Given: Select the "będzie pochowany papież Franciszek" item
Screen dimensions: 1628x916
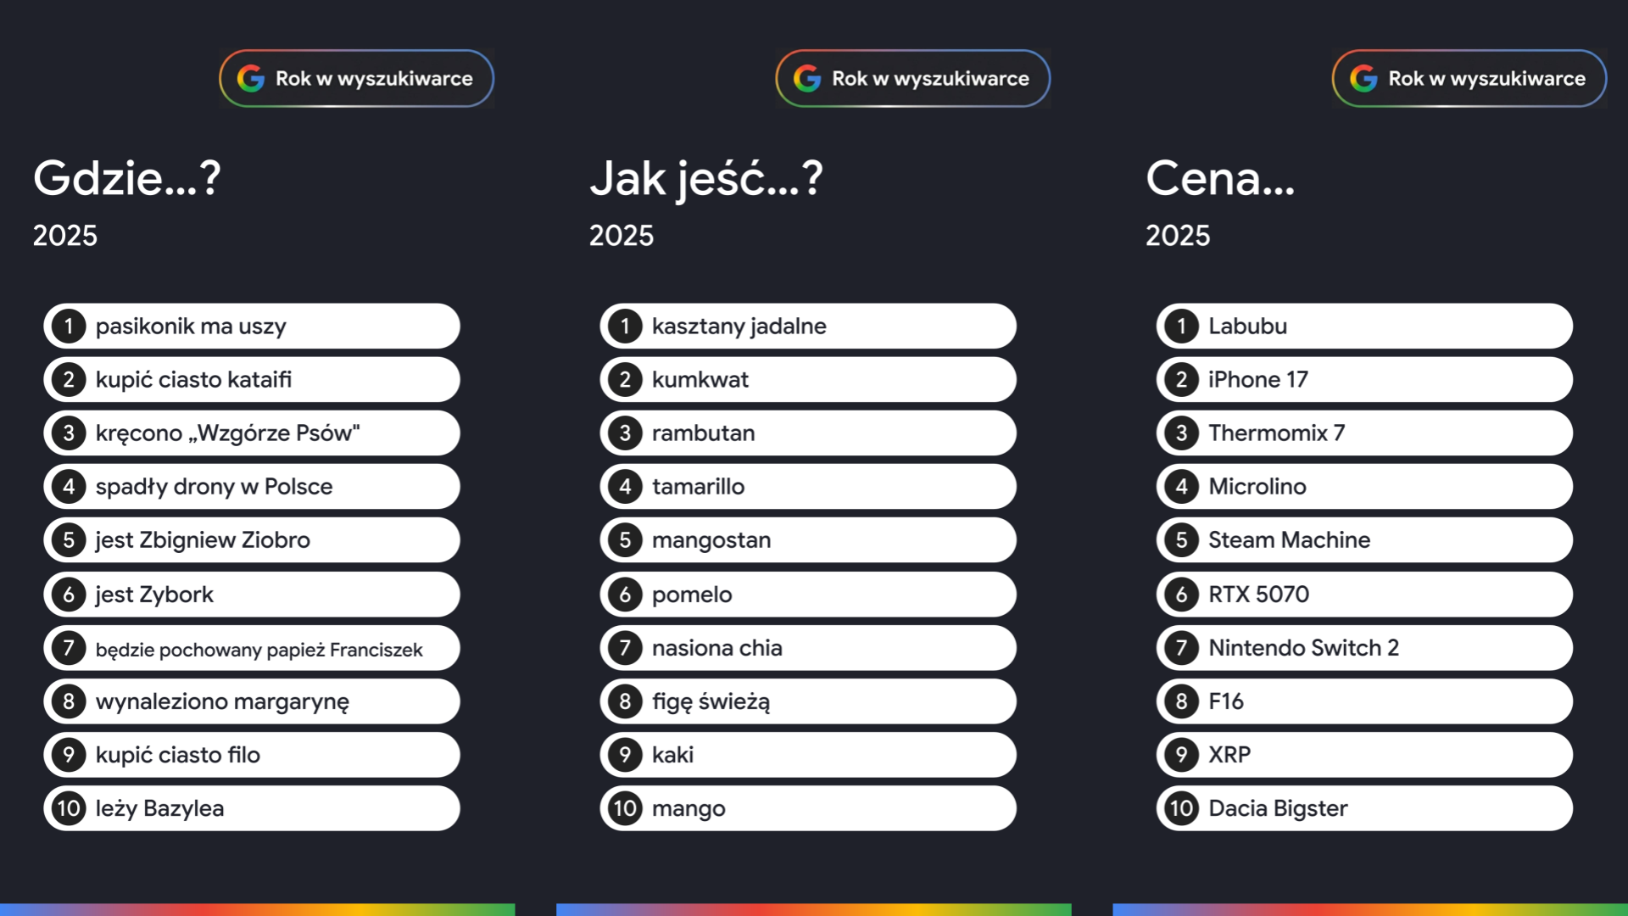Looking at the screenshot, I should (x=252, y=649).
